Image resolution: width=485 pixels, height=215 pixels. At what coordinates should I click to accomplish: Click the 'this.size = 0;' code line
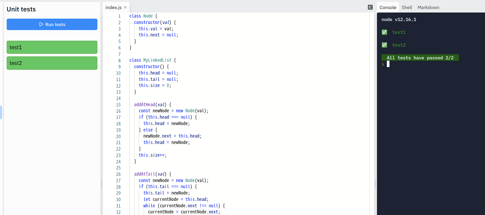(155, 85)
